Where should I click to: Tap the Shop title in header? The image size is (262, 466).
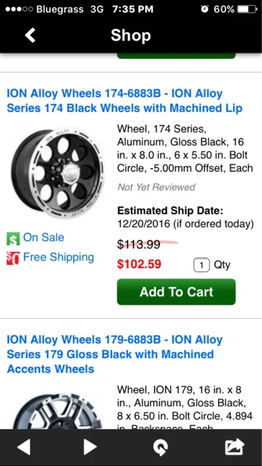(131, 36)
